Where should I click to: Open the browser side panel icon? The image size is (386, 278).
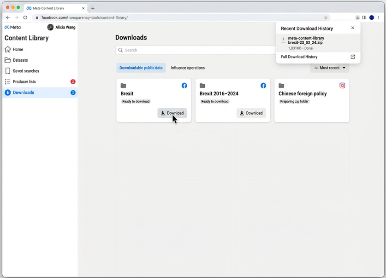[x=364, y=17]
